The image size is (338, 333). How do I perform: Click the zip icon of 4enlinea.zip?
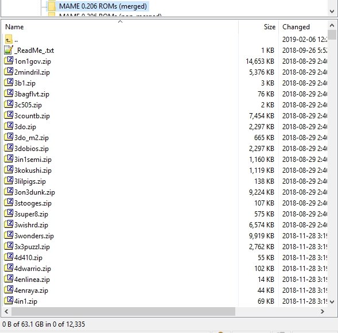(x=9, y=278)
